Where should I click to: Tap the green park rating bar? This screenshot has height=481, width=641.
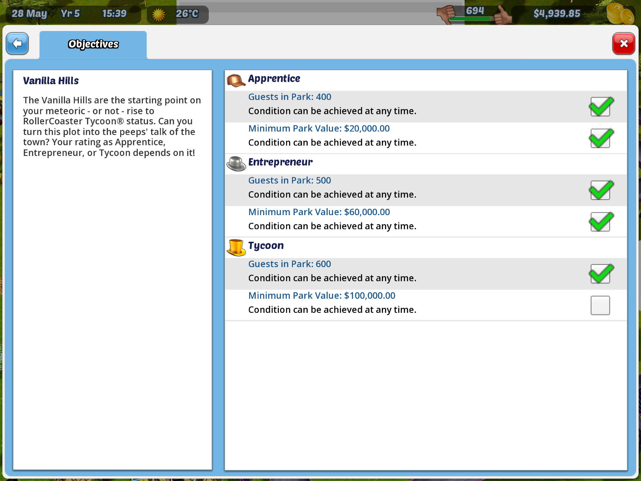point(471,19)
